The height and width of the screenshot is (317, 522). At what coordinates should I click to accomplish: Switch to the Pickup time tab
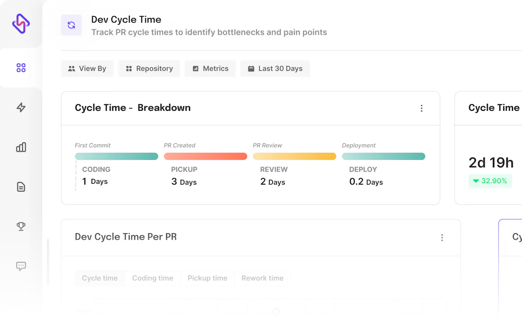click(207, 278)
